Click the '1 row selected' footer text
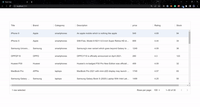The width and height of the screenshot is (200, 107). click(x=18, y=90)
